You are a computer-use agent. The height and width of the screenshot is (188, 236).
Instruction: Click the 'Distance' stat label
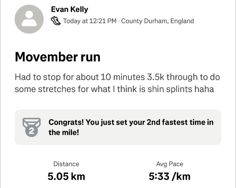pyautogui.click(x=66, y=164)
